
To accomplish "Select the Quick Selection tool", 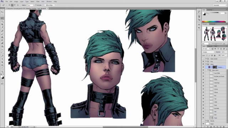I will point(2,21).
